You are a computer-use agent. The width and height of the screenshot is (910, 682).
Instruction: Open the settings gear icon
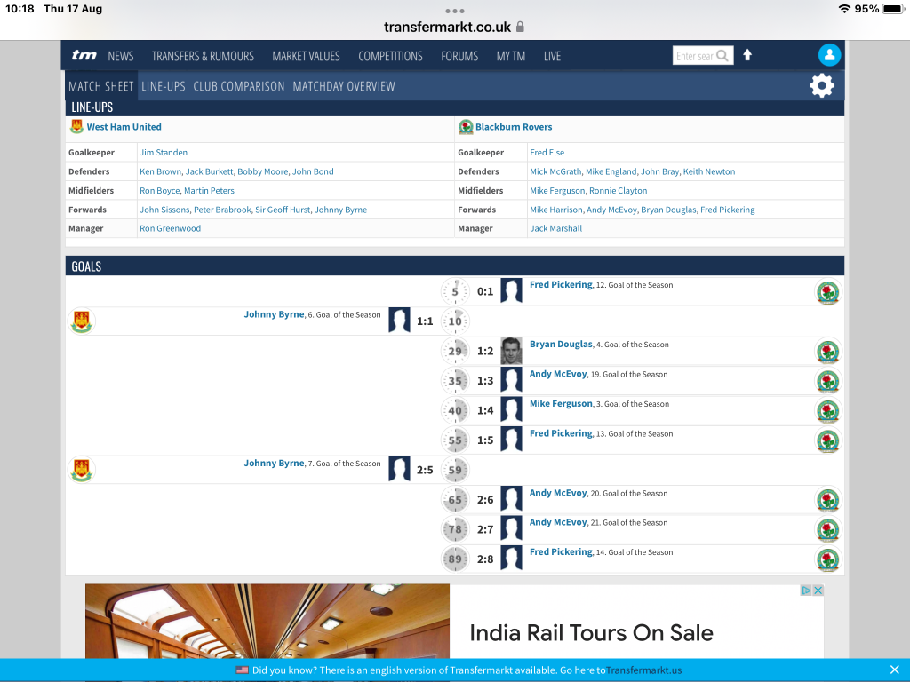coord(822,85)
